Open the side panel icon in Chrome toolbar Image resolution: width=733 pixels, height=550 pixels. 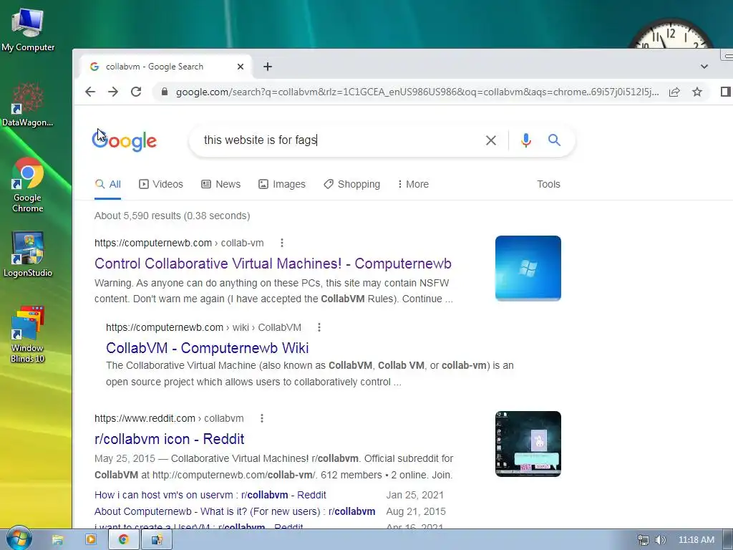pyautogui.click(x=726, y=92)
